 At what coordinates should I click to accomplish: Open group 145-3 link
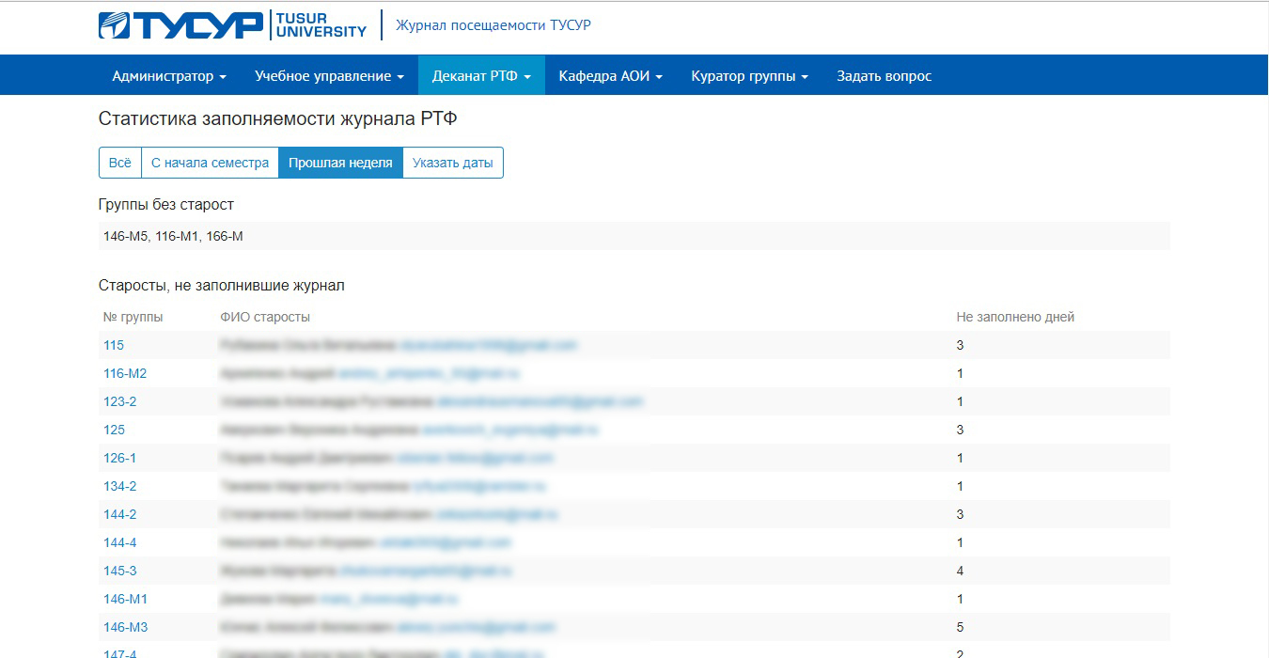point(119,571)
